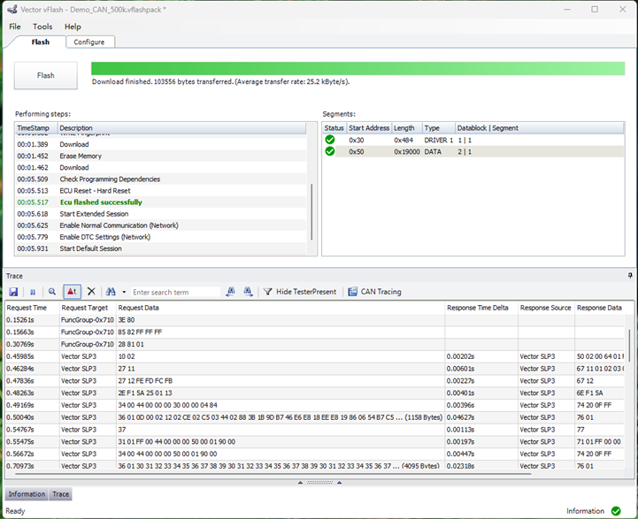638x519 pixels.
Task: Select the 'Start Extended Session' step
Action: pyautogui.click(x=161, y=214)
